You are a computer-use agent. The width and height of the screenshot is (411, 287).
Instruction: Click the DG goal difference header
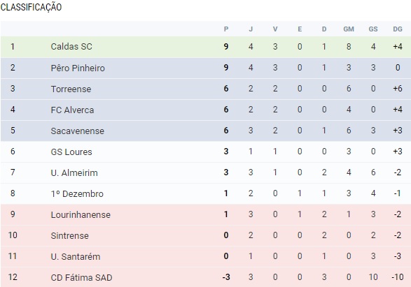pos(398,29)
